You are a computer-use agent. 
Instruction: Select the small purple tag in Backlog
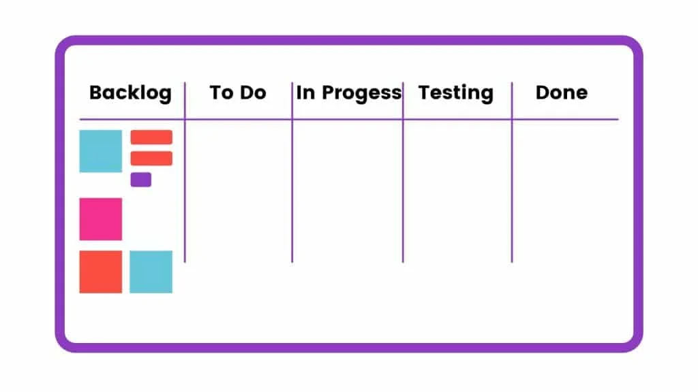click(140, 180)
